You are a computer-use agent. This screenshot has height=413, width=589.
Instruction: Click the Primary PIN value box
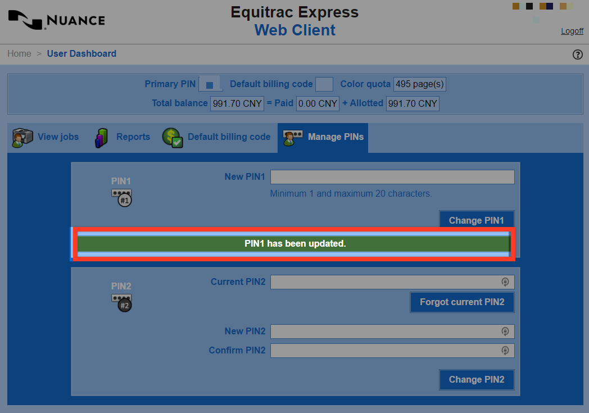tap(210, 84)
